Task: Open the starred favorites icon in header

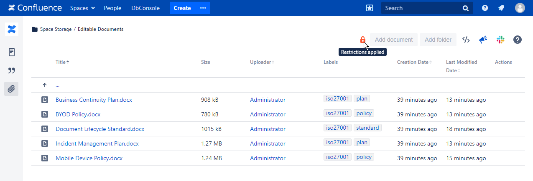Action: click(370, 8)
